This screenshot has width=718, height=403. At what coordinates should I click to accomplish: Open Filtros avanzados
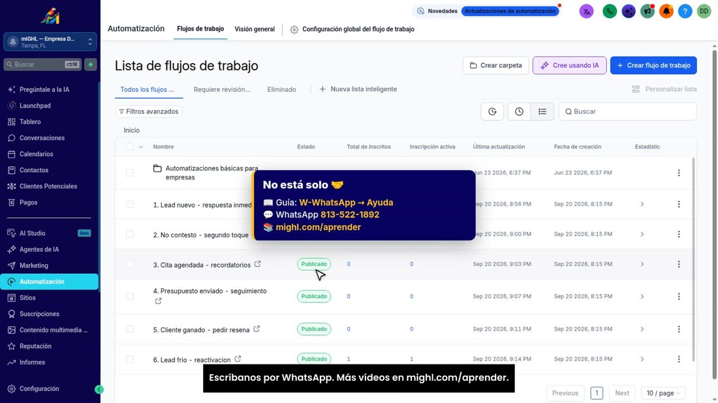(x=148, y=112)
